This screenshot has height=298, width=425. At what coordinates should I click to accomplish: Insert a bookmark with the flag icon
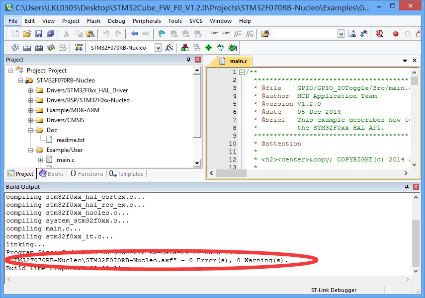(162, 34)
